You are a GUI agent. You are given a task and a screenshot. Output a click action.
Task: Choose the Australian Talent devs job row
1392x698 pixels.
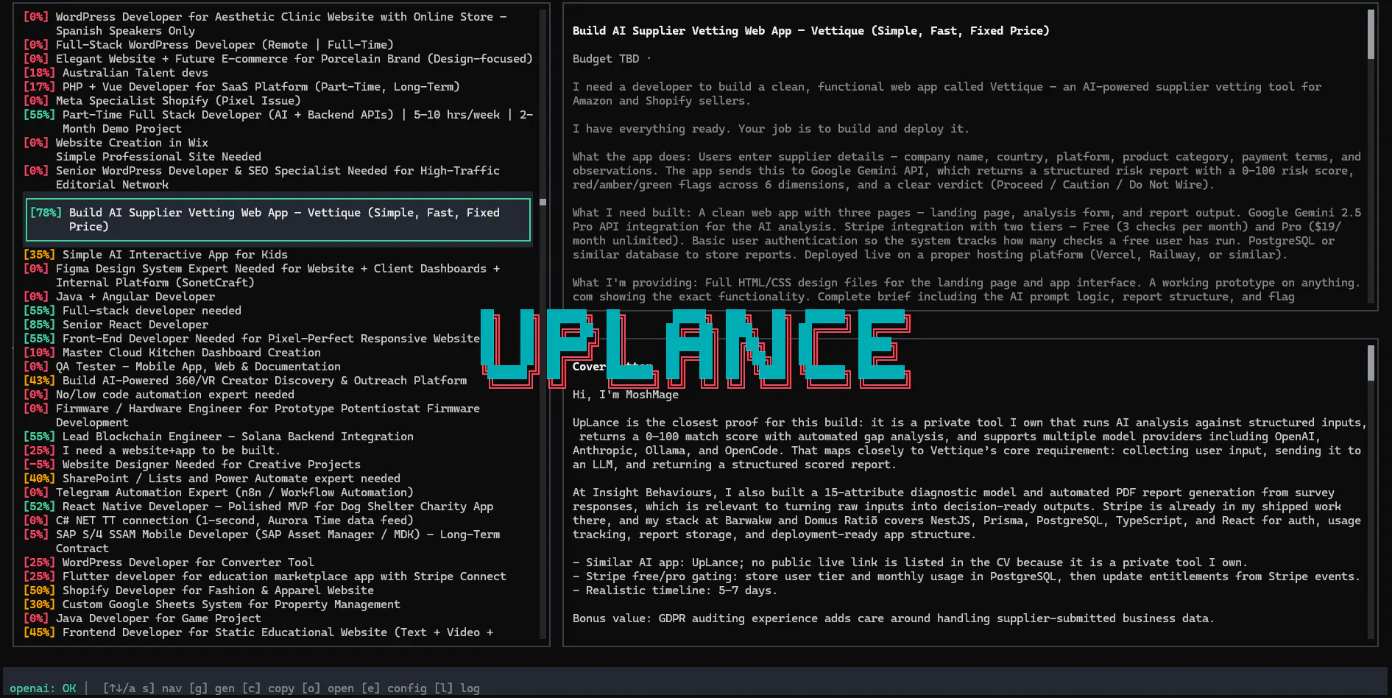(278, 73)
